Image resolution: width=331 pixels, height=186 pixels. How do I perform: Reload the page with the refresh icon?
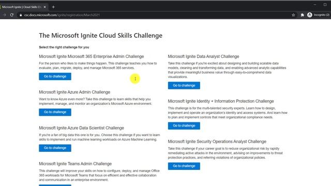12,15
